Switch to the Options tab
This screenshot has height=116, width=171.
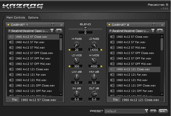[x=33, y=18]
